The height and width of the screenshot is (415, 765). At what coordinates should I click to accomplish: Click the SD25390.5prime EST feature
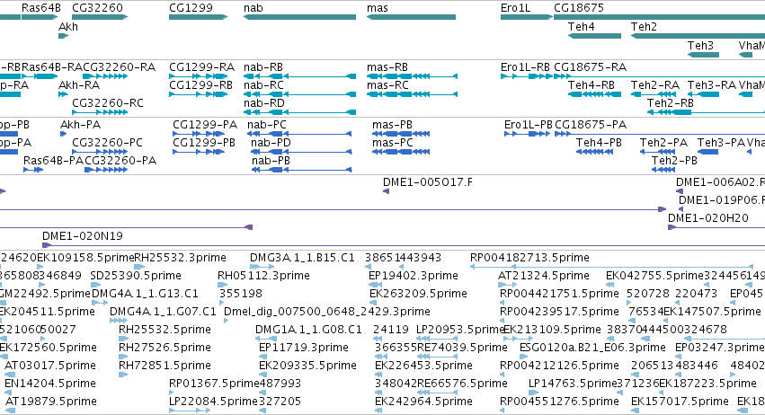95,285
